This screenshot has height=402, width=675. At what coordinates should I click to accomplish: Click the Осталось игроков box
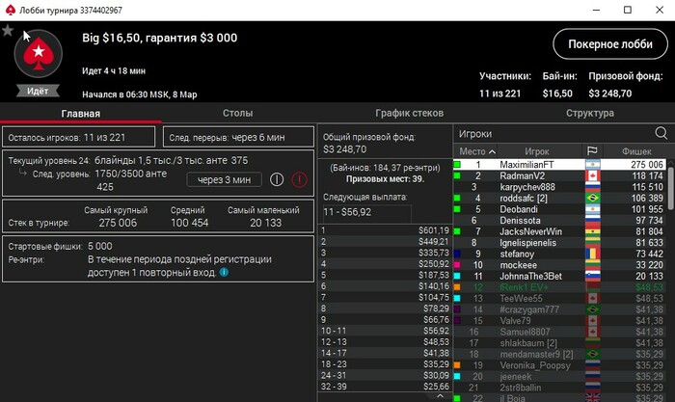79,137
